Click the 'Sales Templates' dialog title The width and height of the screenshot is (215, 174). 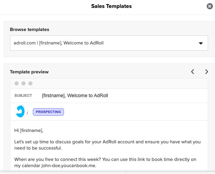pyautogui.click(x=112, y=6)
